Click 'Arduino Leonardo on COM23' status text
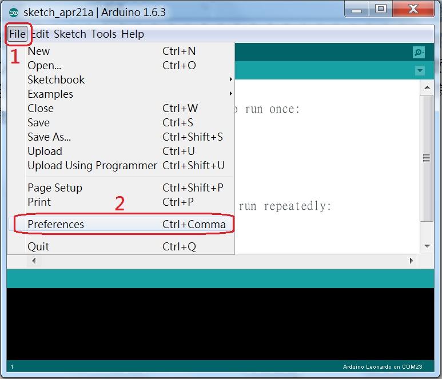Viewport: 442px width, 379px height. pos(383,366)
